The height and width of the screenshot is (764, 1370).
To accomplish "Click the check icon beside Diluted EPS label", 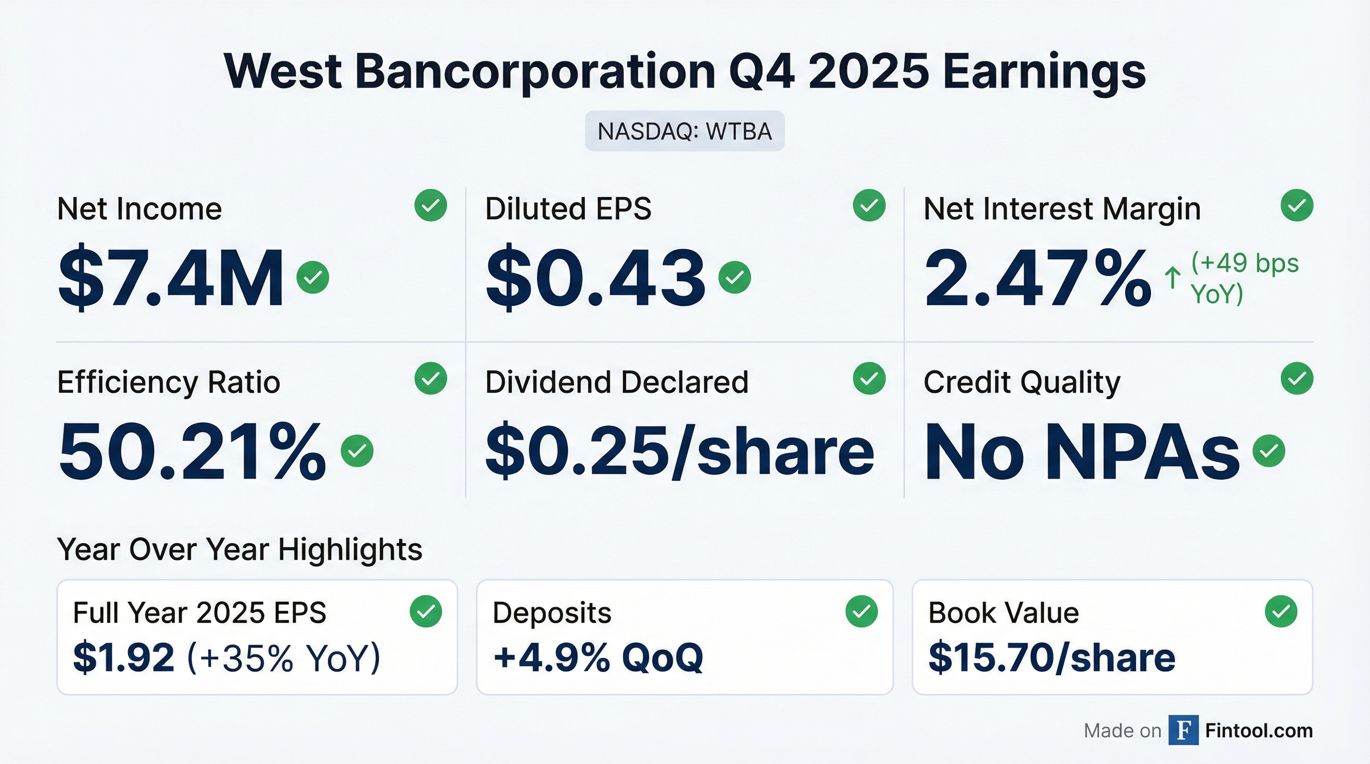I will pos(869,205).
